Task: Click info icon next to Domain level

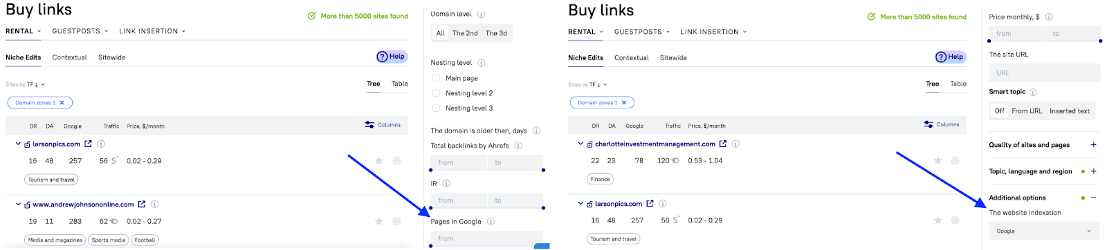Action: pyautogui.click(x=482, y=14)
